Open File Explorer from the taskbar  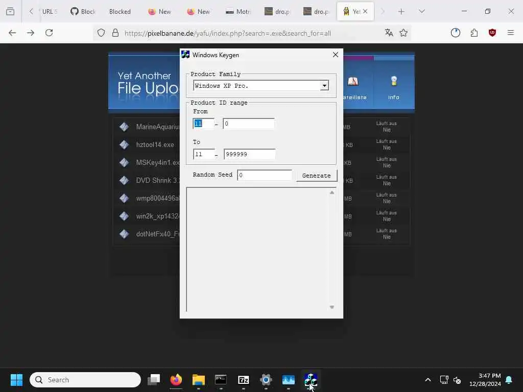(199, 380)
